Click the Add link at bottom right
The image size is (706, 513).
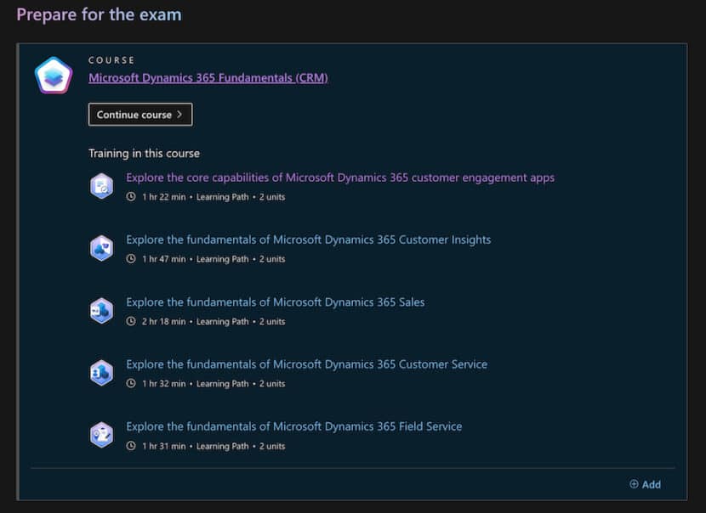click(x=651, y=484)
